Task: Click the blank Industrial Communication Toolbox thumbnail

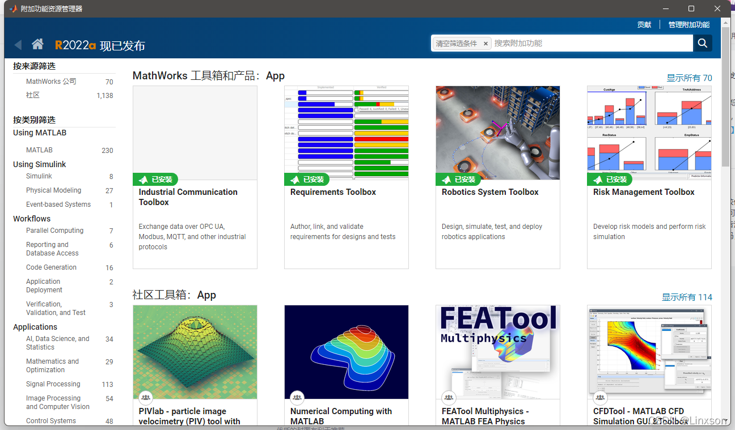Action: pos(195,133)
